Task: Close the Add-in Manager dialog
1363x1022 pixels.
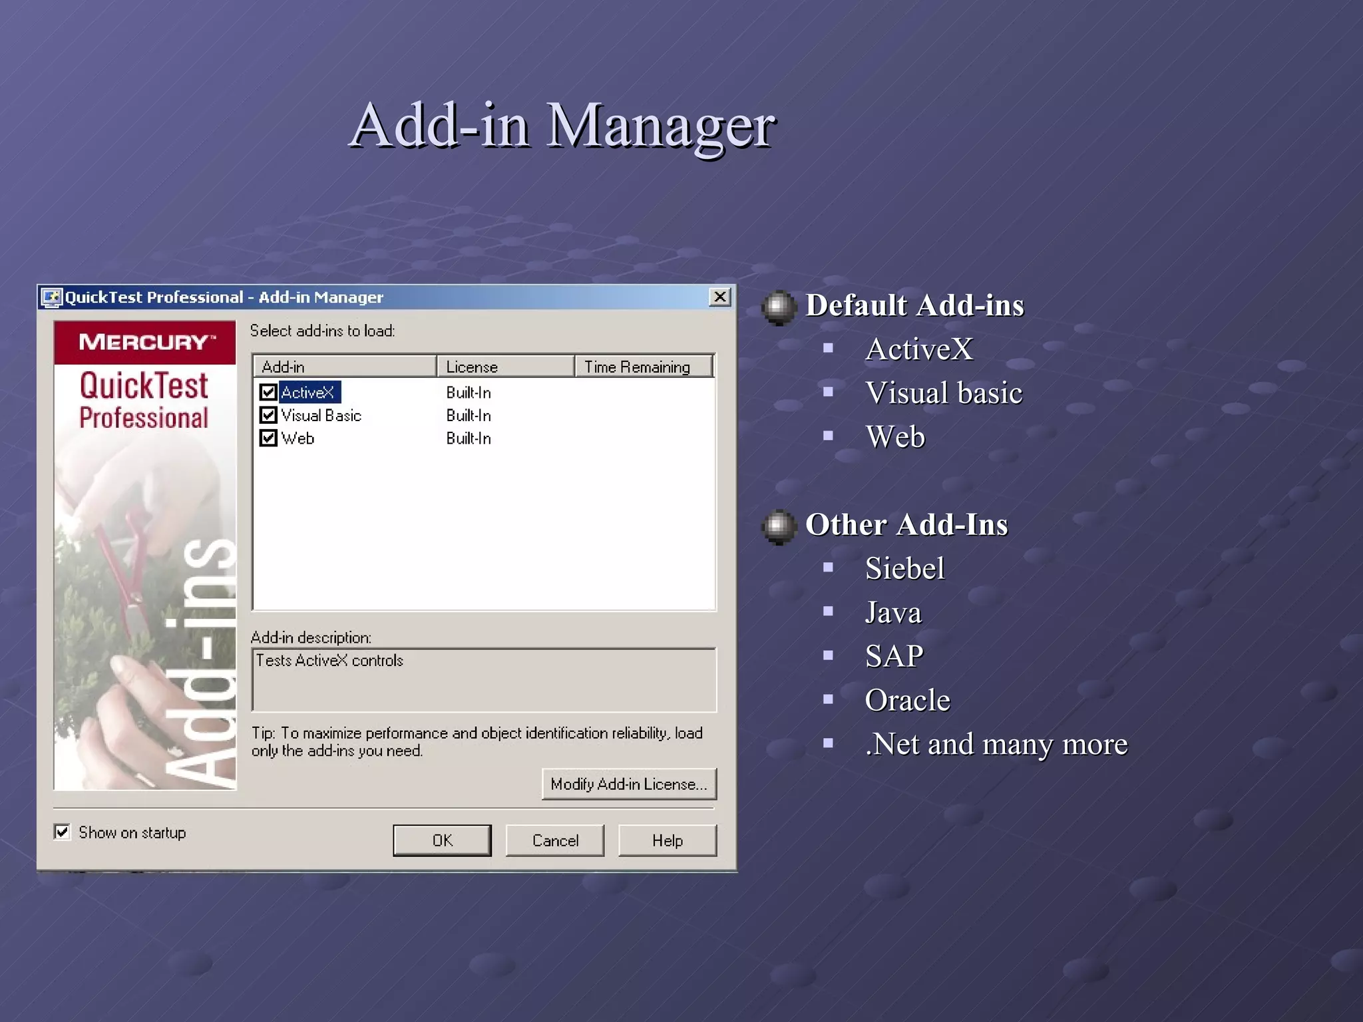Action: click(x=719, y=297)
